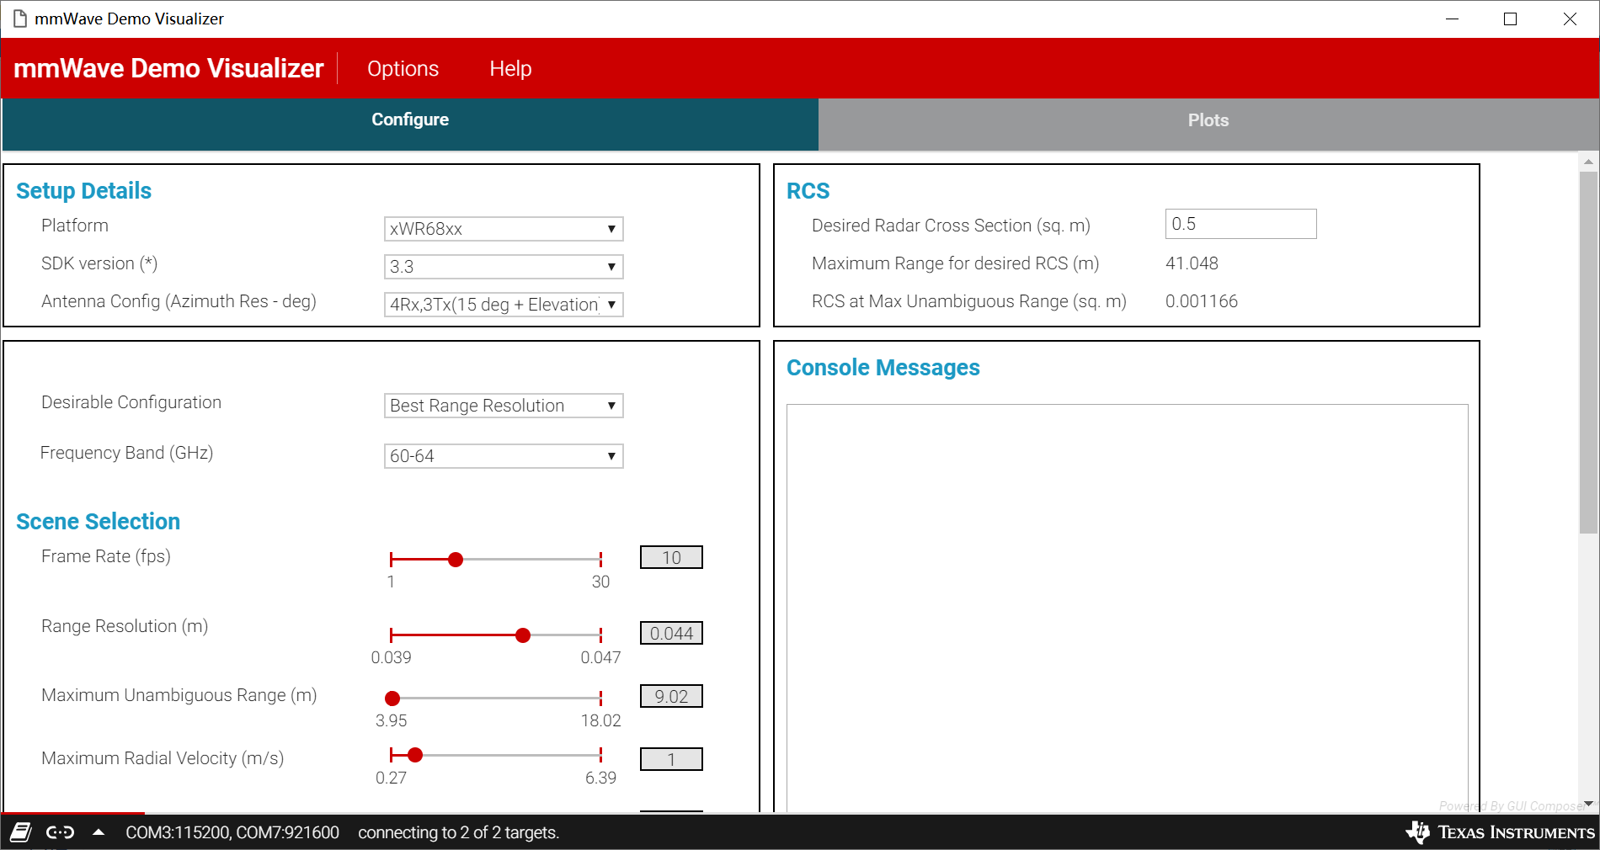Open the Help menu
The image size is (1600, 850).
[510, 68]
